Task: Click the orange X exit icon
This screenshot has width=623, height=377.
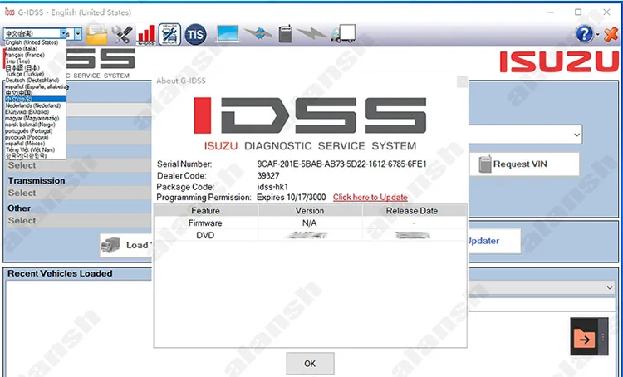Action: point(611,34)
